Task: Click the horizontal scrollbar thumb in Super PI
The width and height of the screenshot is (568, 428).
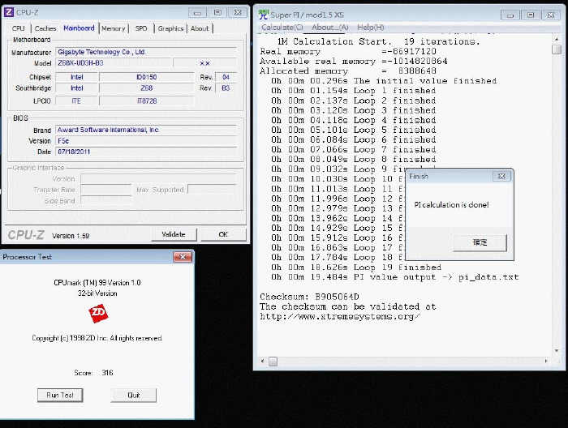Action: 273,362
